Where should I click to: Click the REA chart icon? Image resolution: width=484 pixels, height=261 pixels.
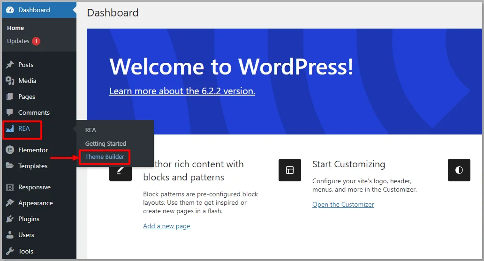coord(10,129)
